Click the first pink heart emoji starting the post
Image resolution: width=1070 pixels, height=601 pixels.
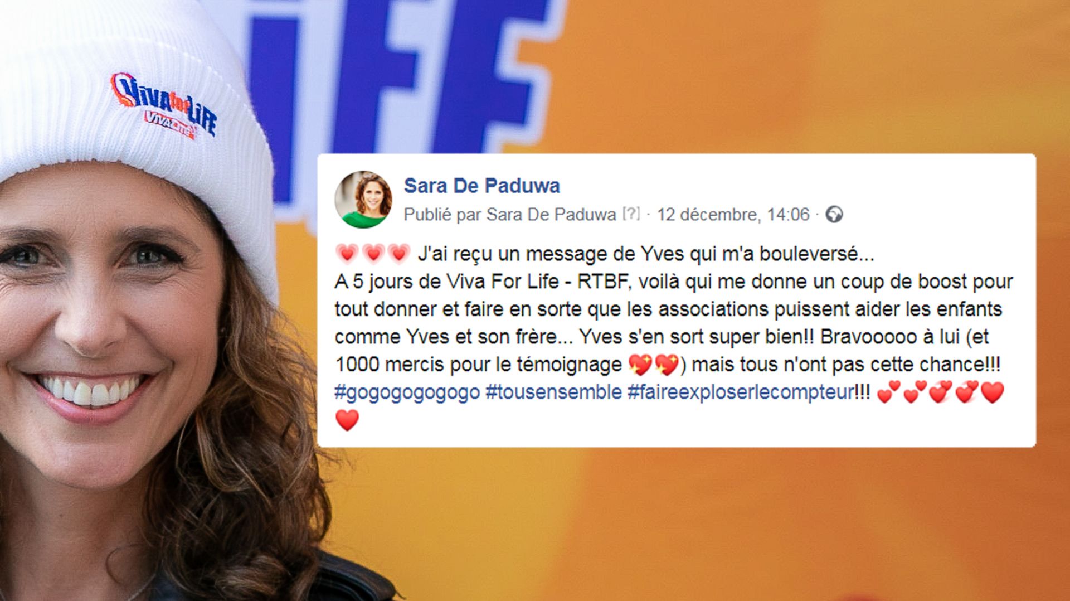(x=347, y=254)
